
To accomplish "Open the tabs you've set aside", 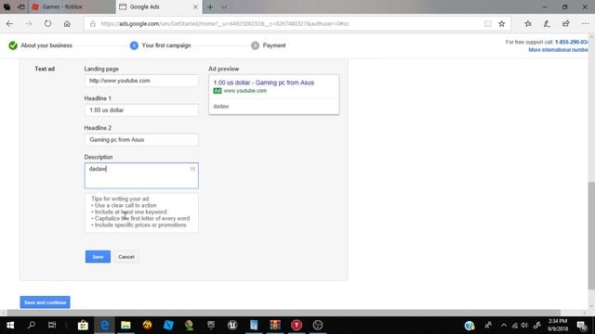I will pos(7,6).
